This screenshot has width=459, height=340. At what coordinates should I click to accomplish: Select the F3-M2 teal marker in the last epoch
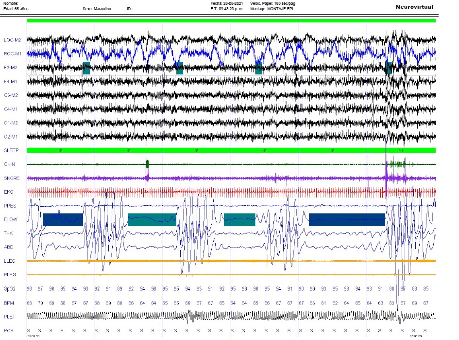pos(389,68)
